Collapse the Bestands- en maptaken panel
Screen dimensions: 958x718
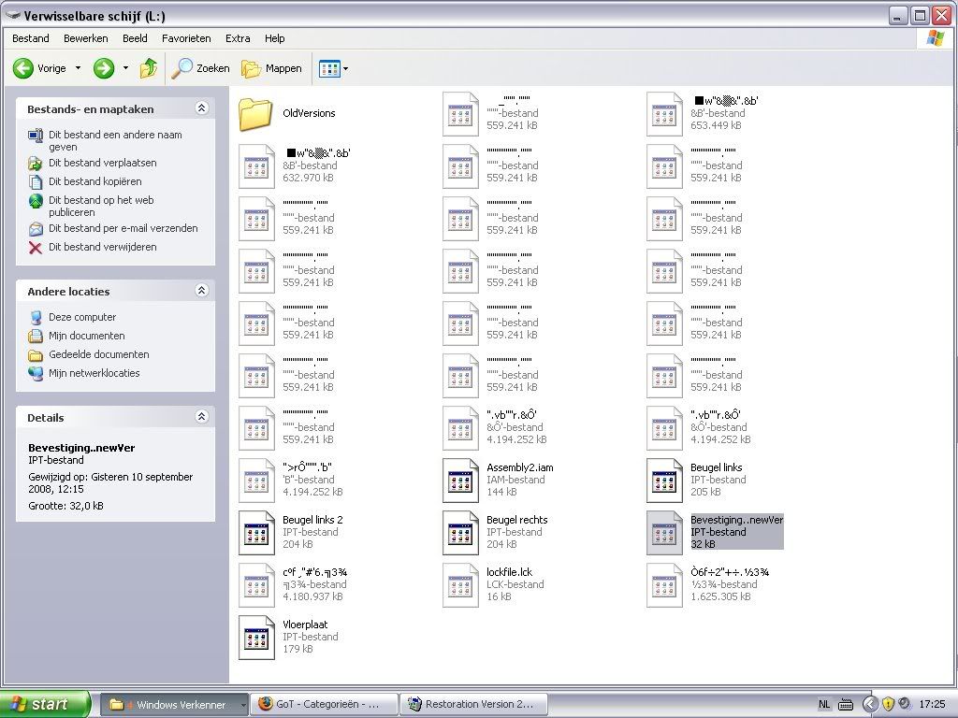[201, 109]
